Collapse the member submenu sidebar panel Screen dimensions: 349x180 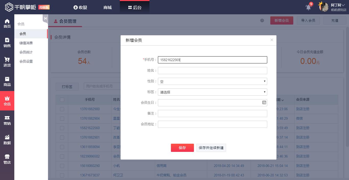coord(45,18)
